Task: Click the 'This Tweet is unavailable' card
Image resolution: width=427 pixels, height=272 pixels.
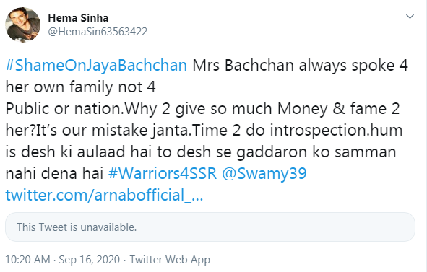Action: coord(210,227)
